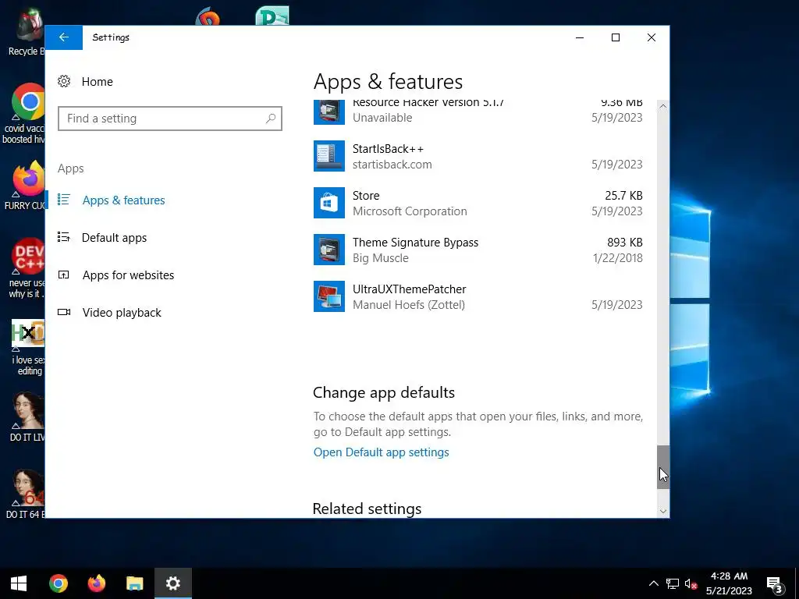This screenshot has width=799, height=599.
Task: Select the Firefox desktop shortcut icon
Action: tap(28, 179)
